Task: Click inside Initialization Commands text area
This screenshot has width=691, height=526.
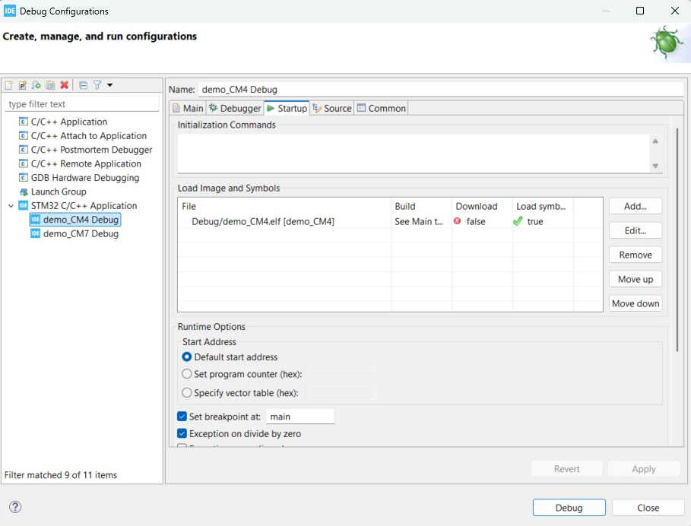Action: tap(414, 154)
